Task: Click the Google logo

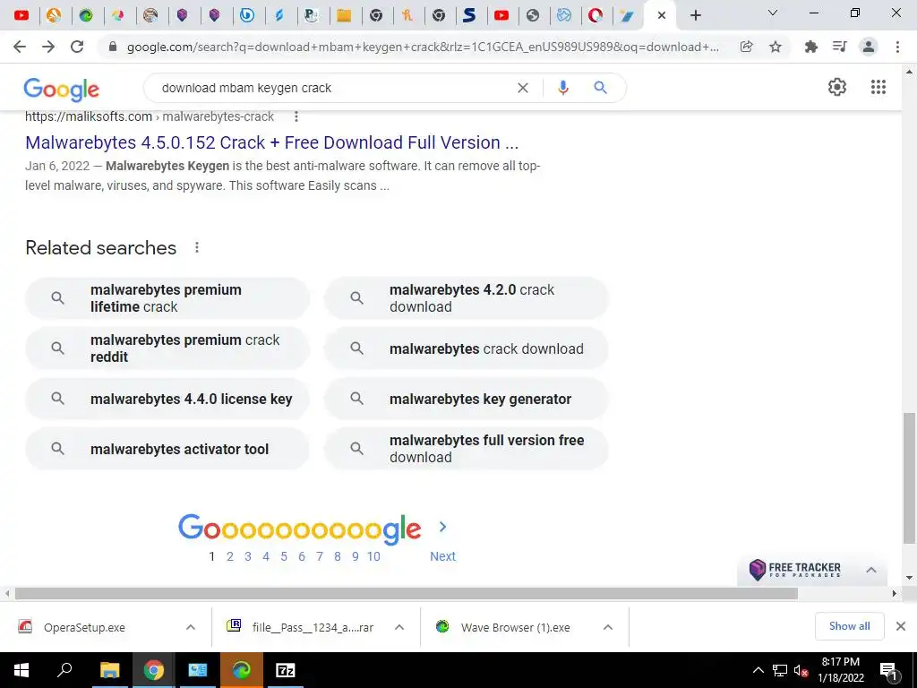Action: pos(62,90)
